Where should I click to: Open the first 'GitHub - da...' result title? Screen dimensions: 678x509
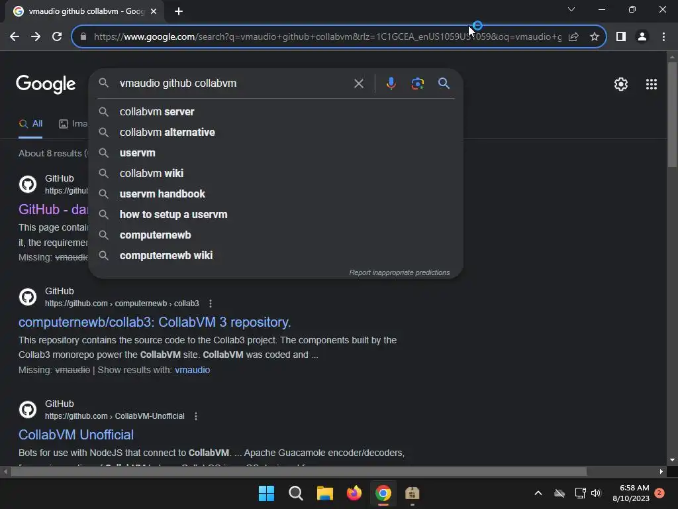click(x=53, y=209)
